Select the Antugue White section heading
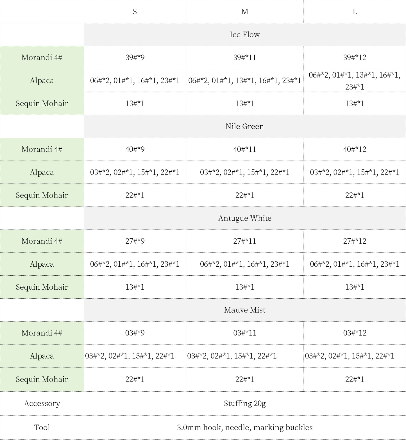Image resolution: width=406 pixels, height=440 pixels. click(x=245, y=218)
